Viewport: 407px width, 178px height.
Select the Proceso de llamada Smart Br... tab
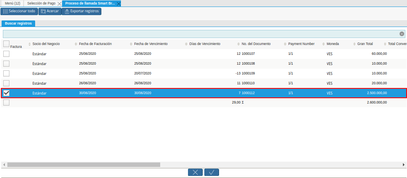[x=90, y=3]
